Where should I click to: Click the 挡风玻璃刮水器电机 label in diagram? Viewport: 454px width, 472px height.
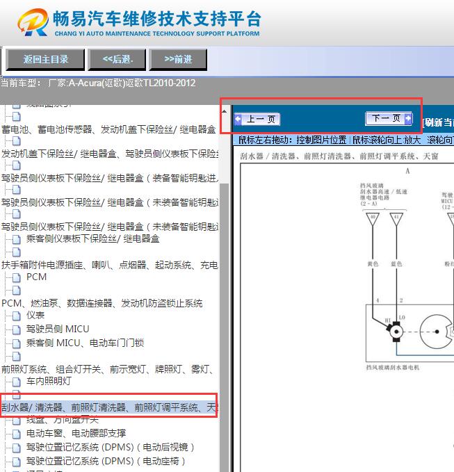click(393, 367)
